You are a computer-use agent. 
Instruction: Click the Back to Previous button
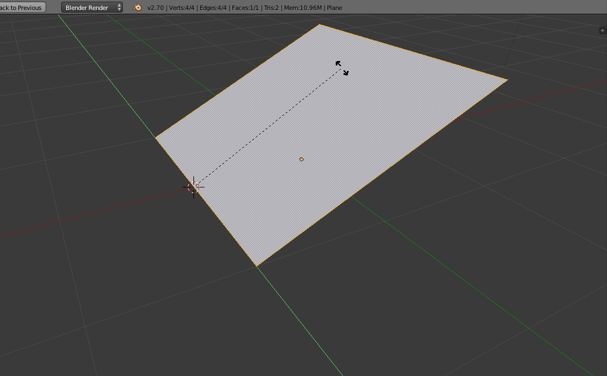pyautogui.click(x=22, y=7)
